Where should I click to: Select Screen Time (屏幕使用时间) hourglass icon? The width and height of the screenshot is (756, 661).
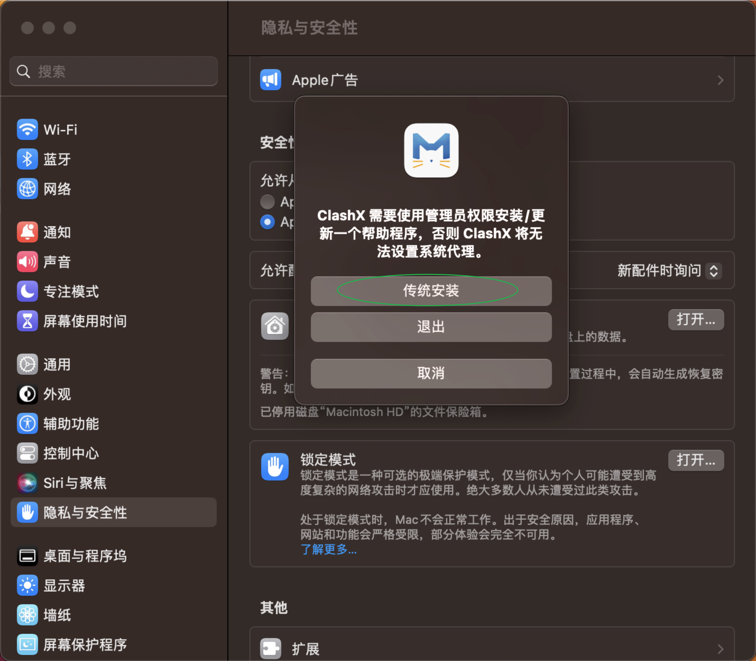(x=27, y=321)
